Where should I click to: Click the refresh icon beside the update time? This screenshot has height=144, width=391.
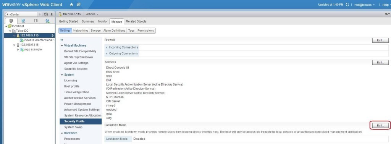(x=347, y=5)
